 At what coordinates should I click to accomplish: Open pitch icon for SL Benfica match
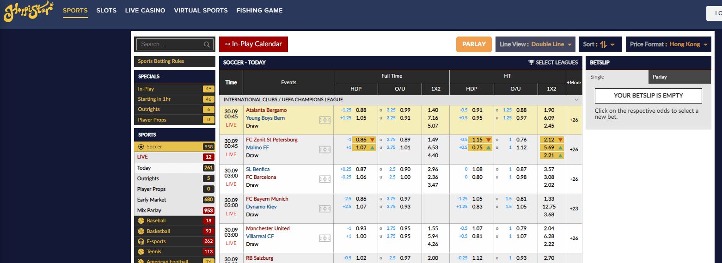tap(325, 179)
